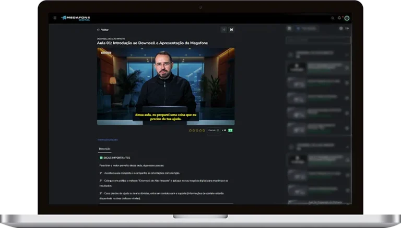Open the sidebar settings gear icon
The image size is (401, 228).
tap(341, 29)
